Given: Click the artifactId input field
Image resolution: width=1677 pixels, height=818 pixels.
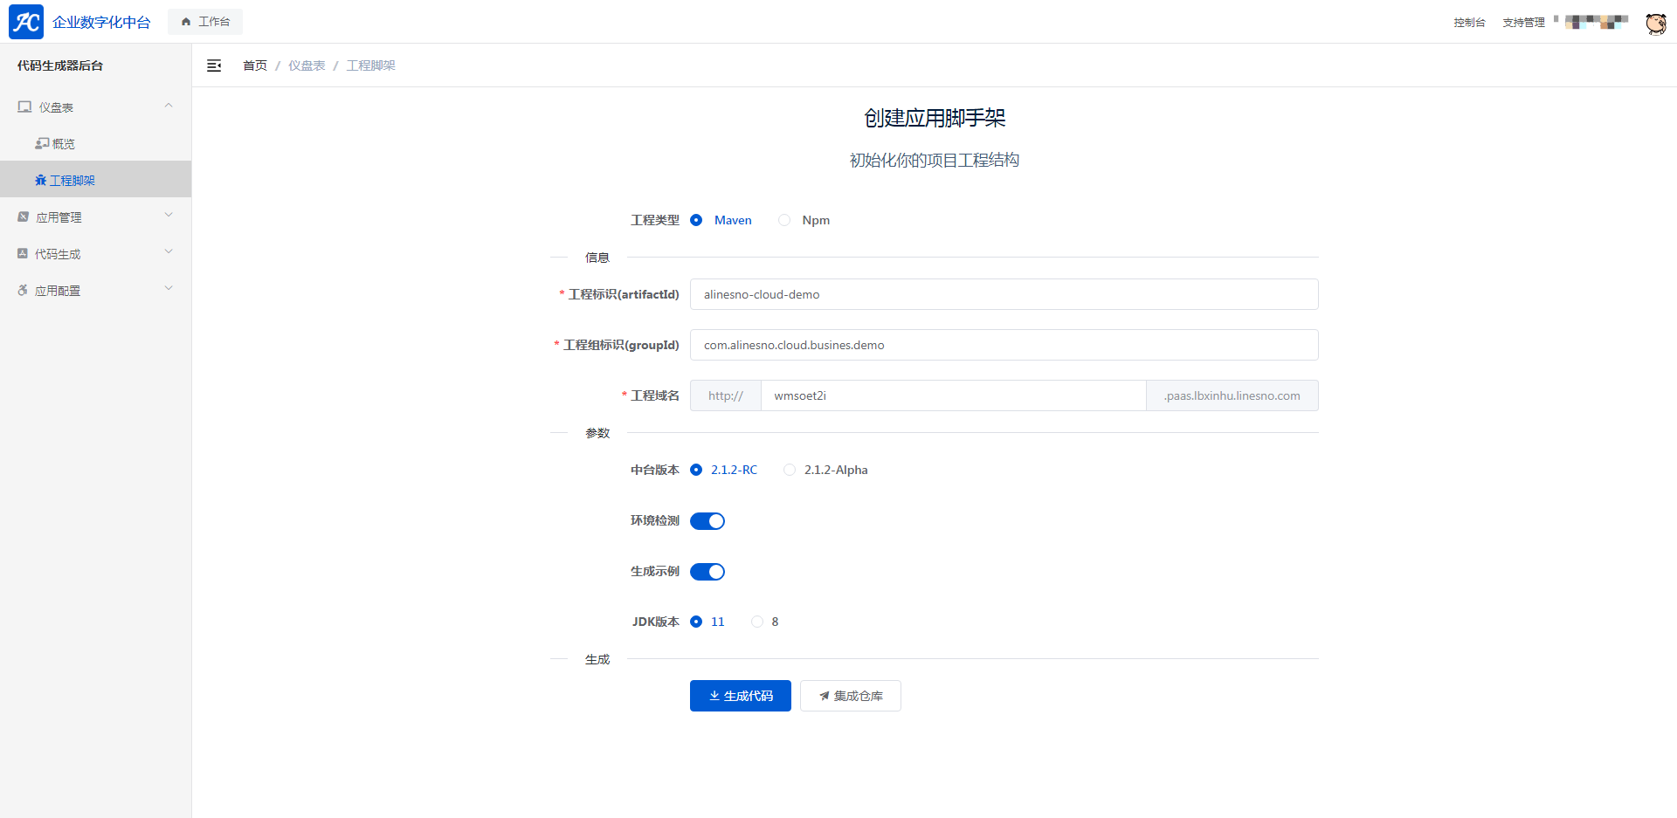Looking at the screenshot, I should click(1004, 294).
